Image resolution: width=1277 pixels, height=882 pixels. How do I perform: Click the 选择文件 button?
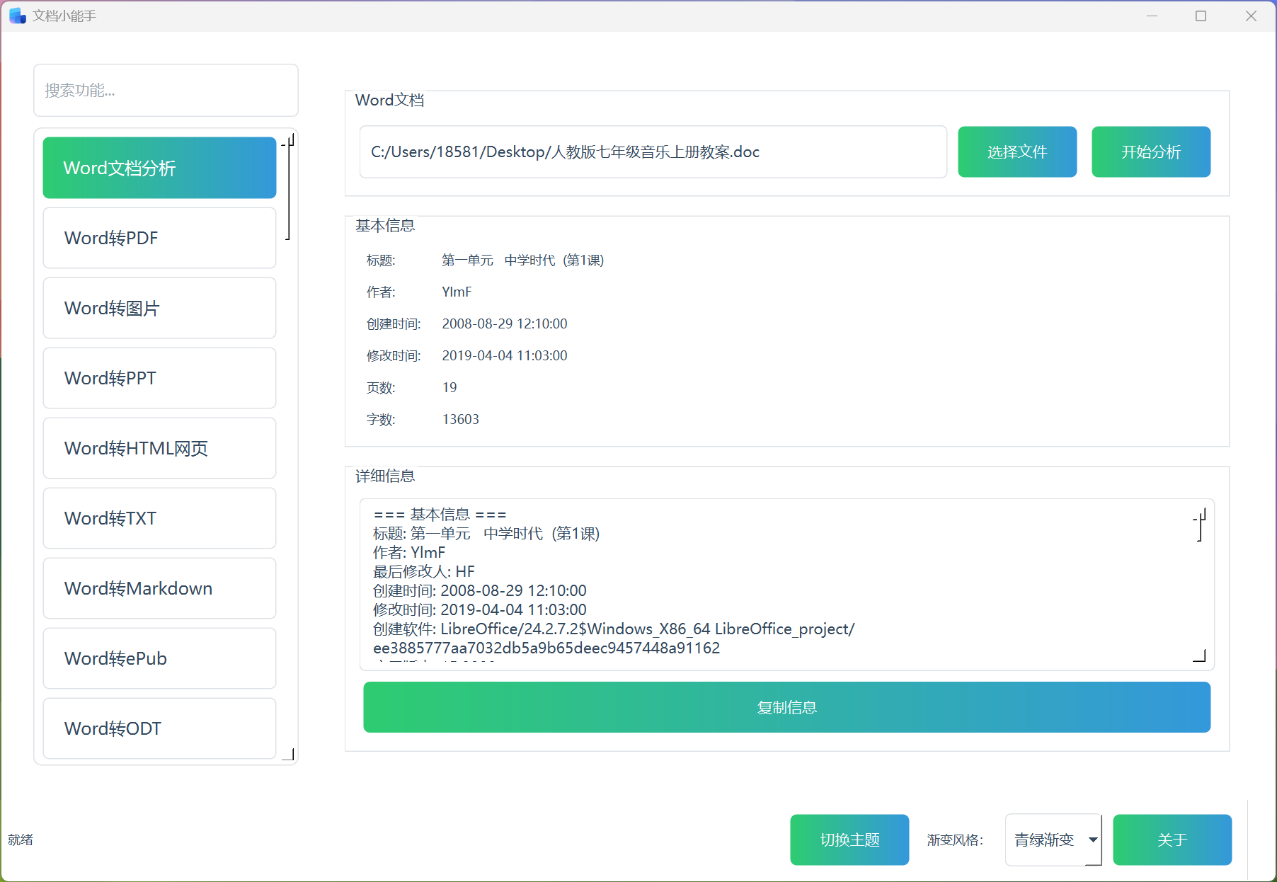1017,151
